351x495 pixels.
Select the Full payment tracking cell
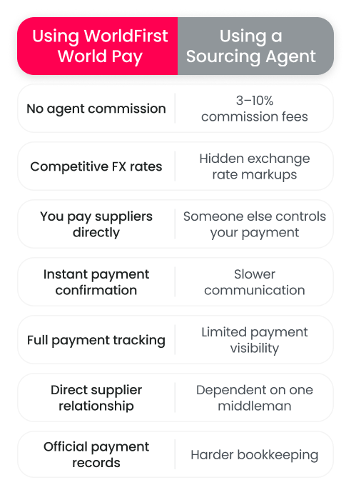pos(96,340)
